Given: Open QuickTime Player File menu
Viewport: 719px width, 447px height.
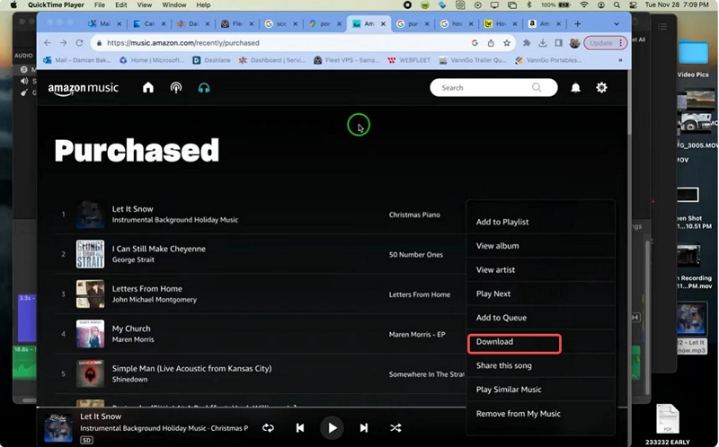Looking at the screenshot, I should [100, 5].
